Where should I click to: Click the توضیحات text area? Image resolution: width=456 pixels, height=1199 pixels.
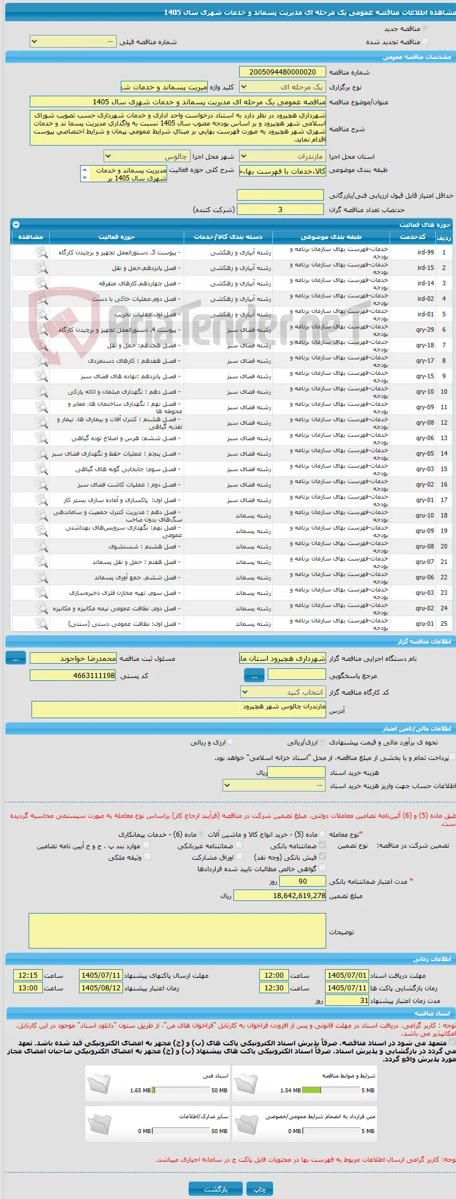tap(177, 931)
